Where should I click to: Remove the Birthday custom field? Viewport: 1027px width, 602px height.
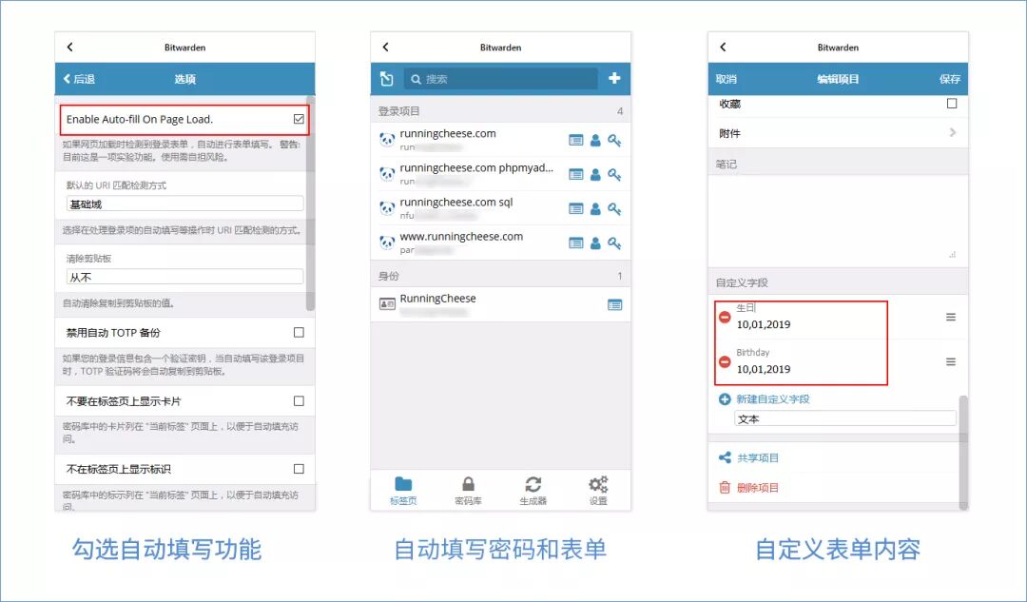tap(725, 361)
